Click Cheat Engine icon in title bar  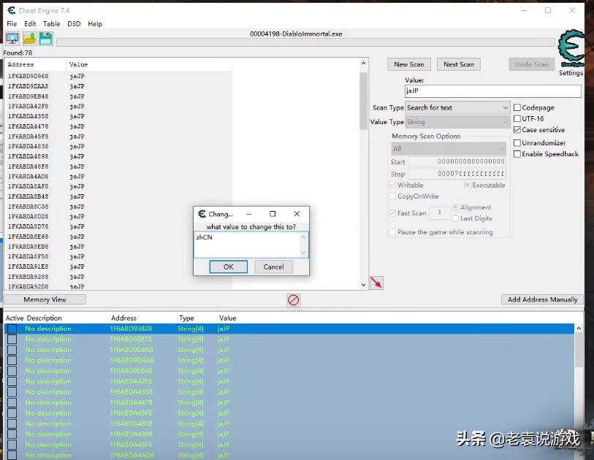[9, 9]
